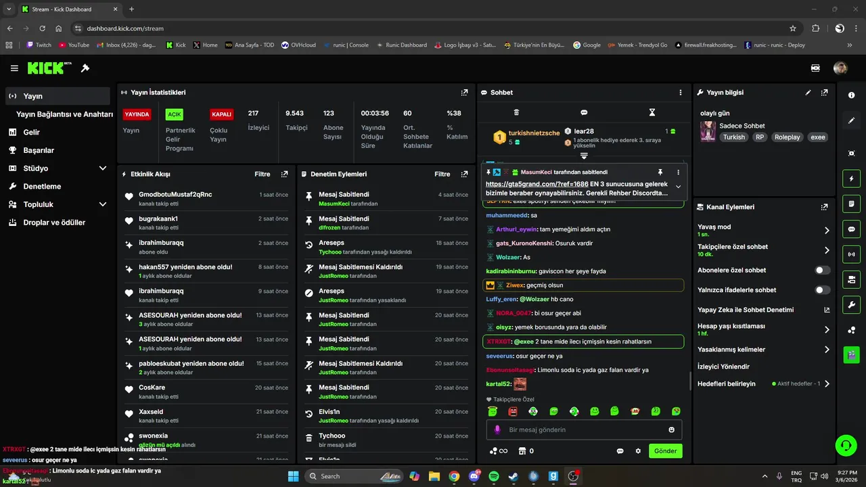Pop out the Denetim Eylemleri panel
866x487 pixels.
pos(464,174)
